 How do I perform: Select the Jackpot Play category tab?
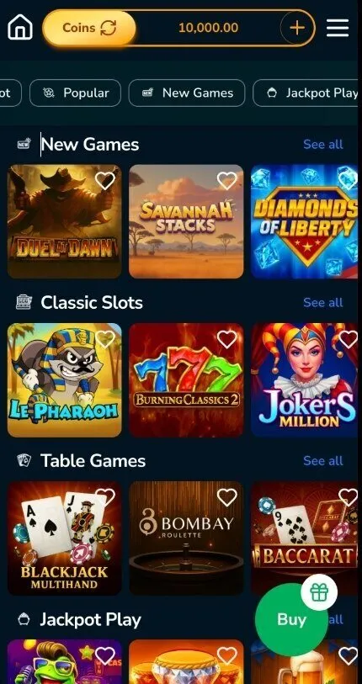[307, 93]
